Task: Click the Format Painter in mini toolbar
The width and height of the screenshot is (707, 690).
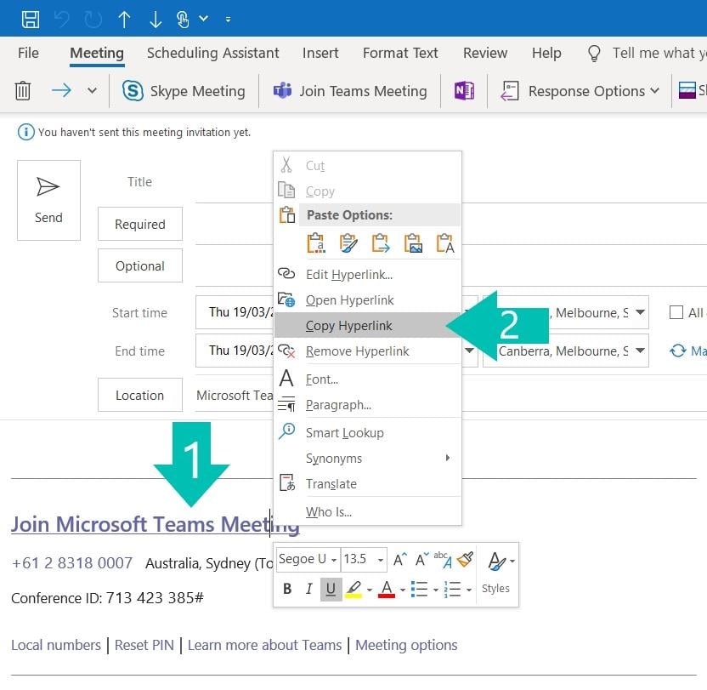Action: tap(464, 559)
